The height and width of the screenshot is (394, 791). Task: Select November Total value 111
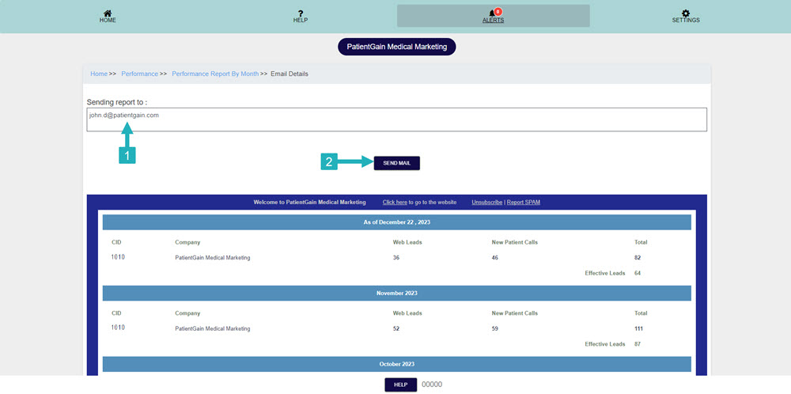(638, 329)
